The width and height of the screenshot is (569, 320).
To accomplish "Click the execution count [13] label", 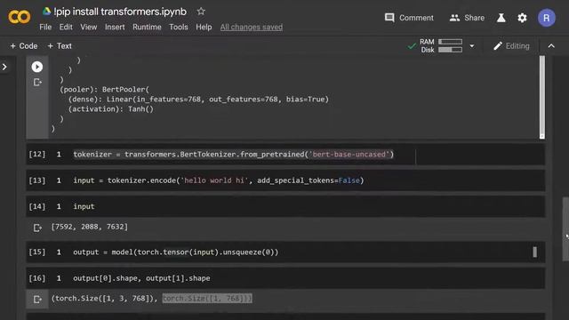I will (37, 180).
